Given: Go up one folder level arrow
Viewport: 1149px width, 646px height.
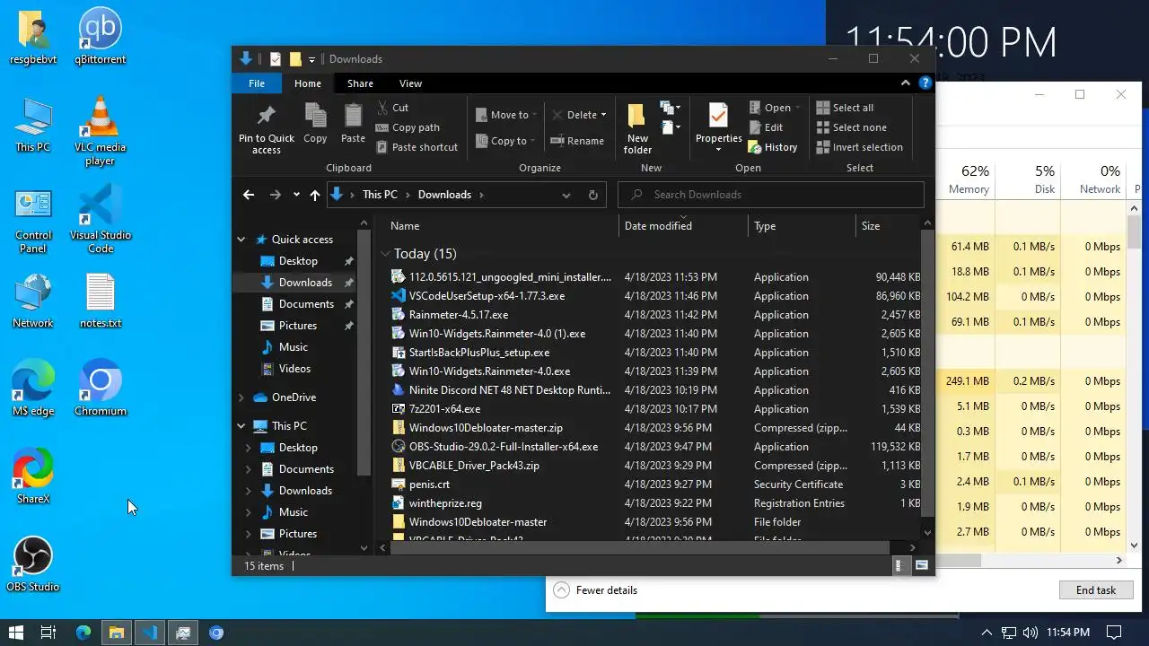Looking at the screenshot, I should 314,195.
